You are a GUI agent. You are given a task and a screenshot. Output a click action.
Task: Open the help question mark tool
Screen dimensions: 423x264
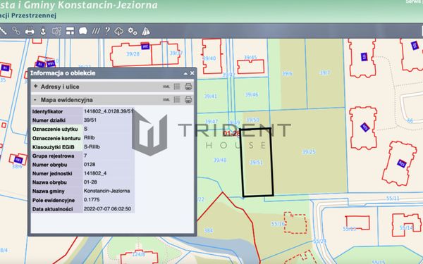tap(107, 31)
